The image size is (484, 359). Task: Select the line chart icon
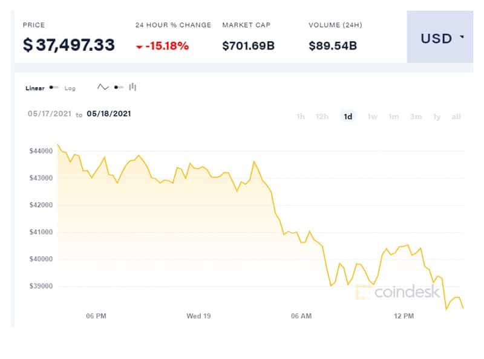(103, 87)
